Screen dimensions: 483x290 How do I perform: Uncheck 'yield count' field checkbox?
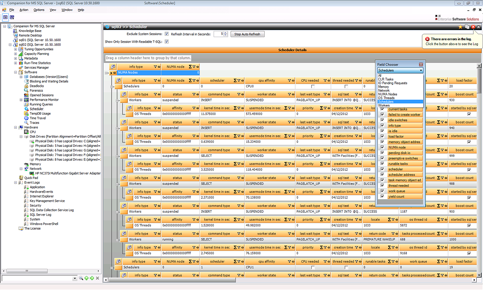(x=382, y=197)
